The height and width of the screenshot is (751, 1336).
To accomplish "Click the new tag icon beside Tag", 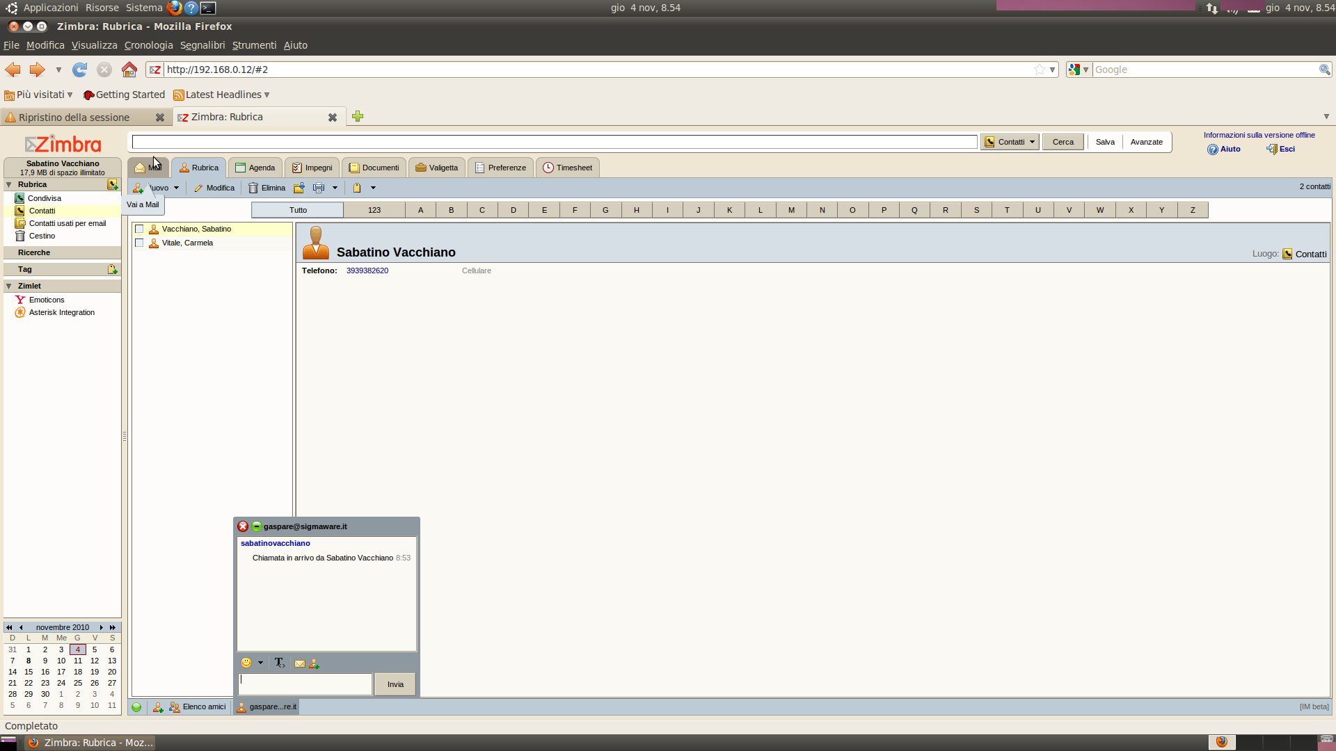I will click(112, 270).
